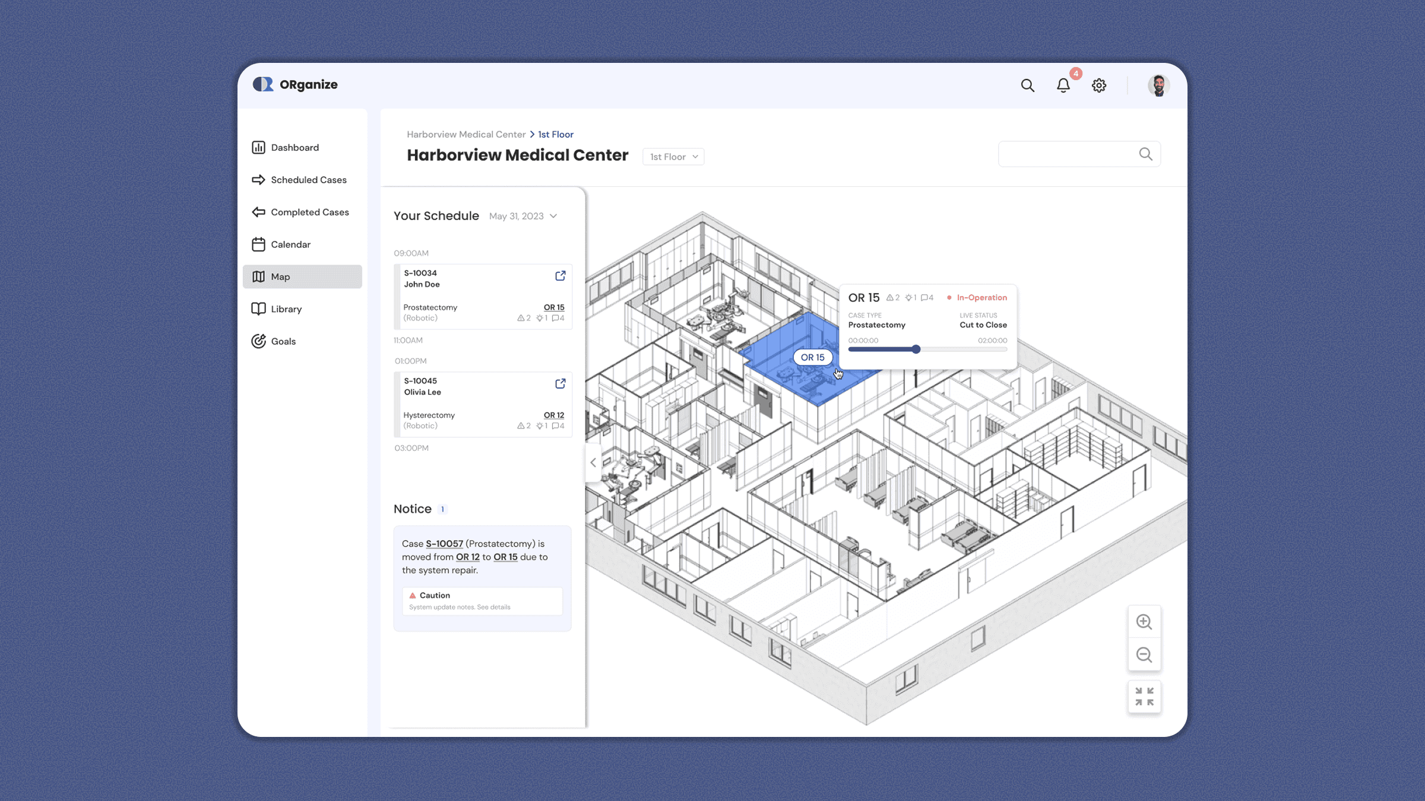Click the comments icon showing 4 on OR 15
The image size is (1425, 801).
pos(926,297)
